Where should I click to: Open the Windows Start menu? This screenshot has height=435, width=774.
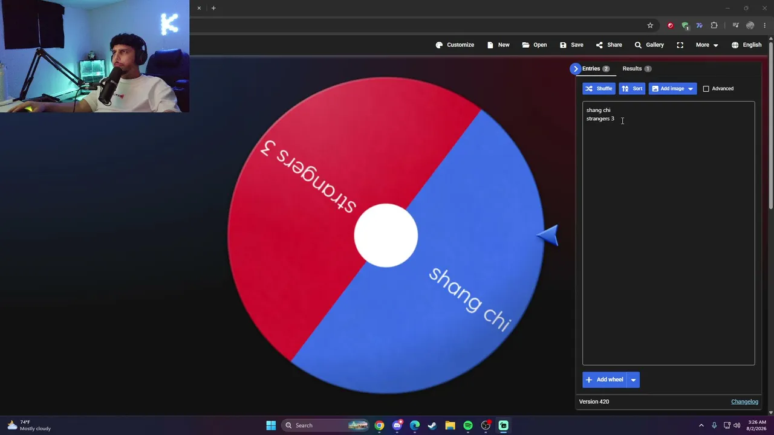coord(271,425)
